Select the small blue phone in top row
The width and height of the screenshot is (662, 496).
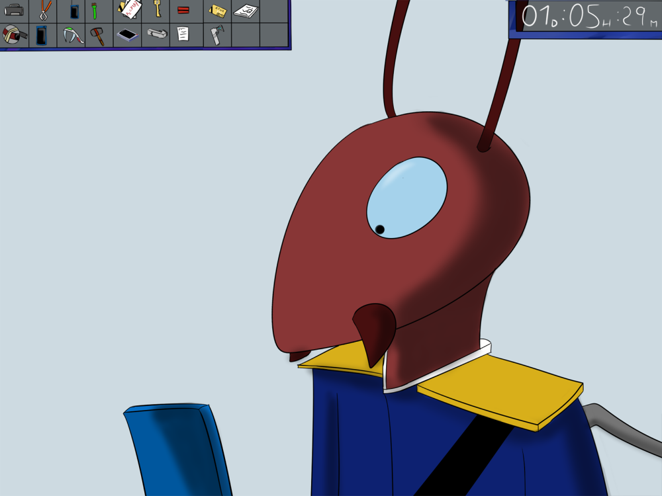74,11
